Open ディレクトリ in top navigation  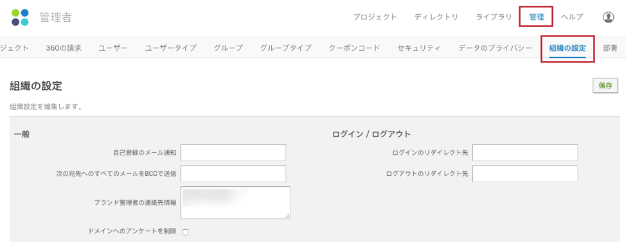coord(436,17)
